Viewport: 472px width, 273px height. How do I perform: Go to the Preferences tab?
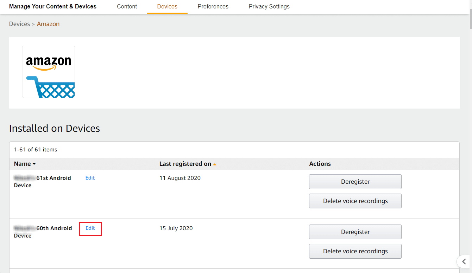[213, 7]
